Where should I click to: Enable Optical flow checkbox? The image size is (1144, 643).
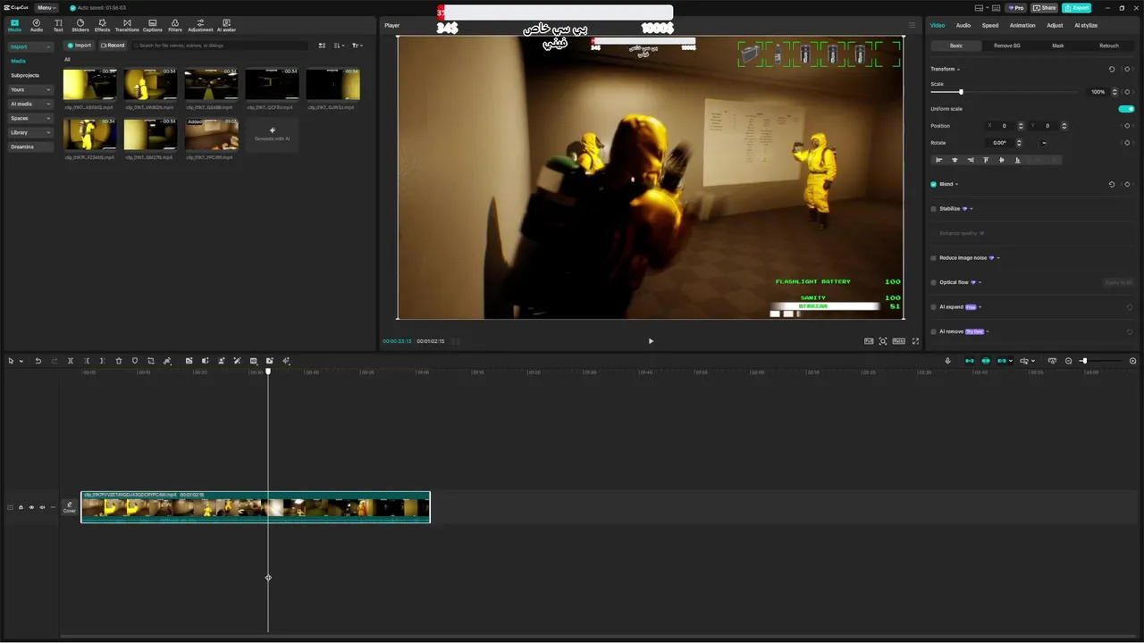pos(934,282)
